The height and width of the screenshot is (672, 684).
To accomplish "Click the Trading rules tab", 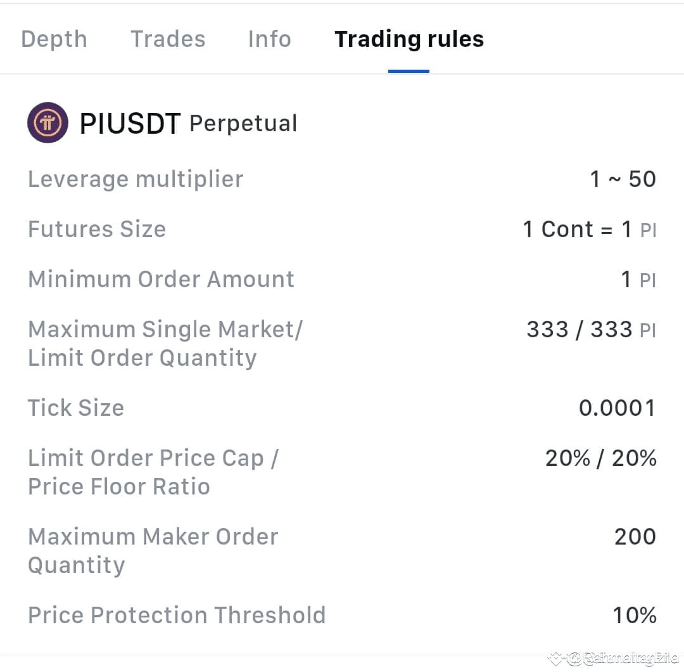I will [409, 39].
